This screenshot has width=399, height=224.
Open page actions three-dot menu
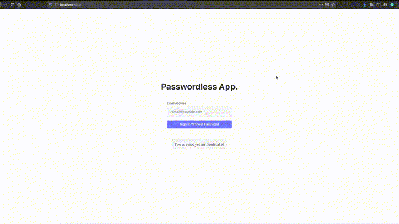click(321, 4)
